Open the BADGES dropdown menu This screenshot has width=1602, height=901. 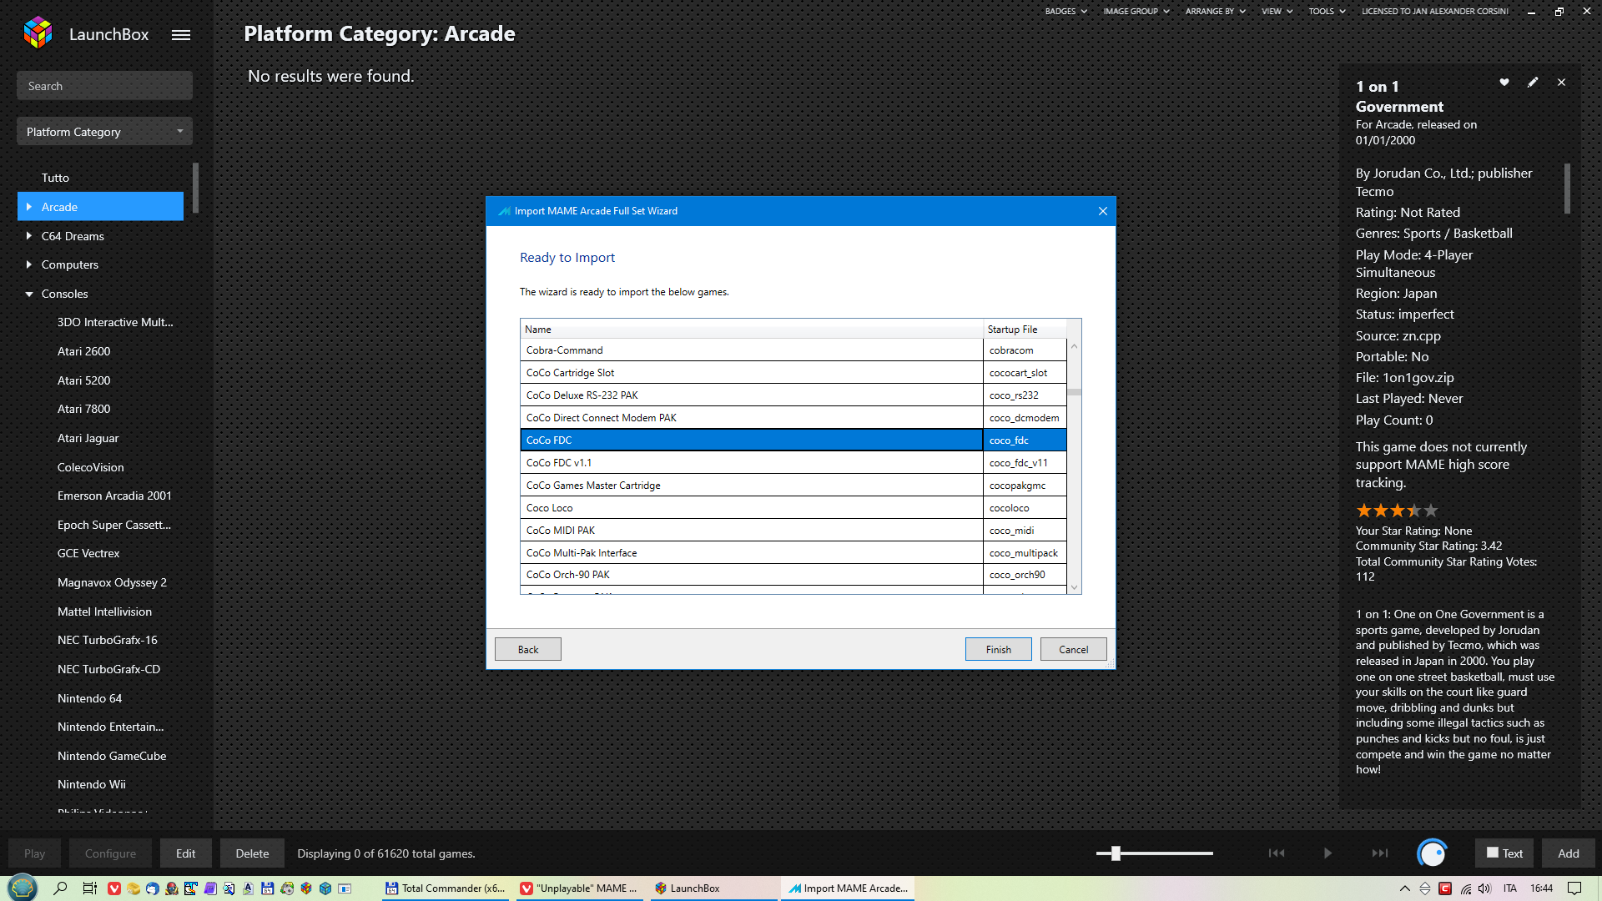tap(1065, 12)
